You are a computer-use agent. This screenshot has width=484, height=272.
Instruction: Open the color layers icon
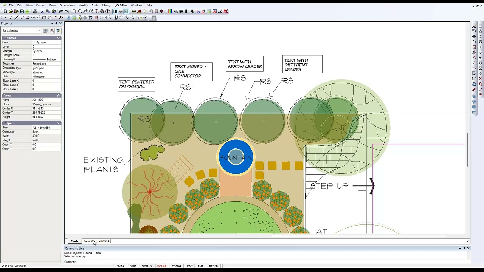170,11
